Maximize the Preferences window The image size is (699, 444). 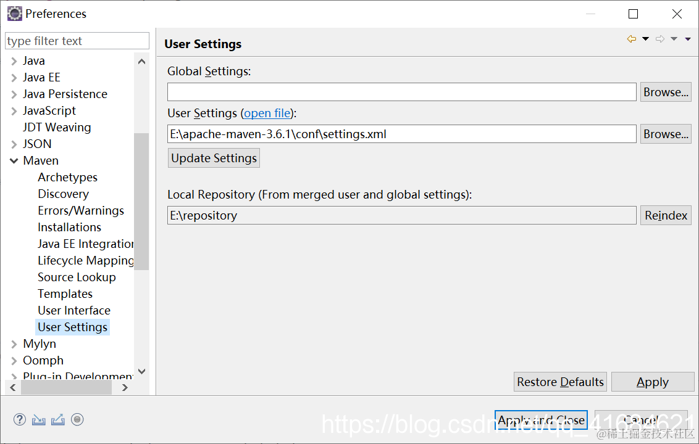[633, 14]
